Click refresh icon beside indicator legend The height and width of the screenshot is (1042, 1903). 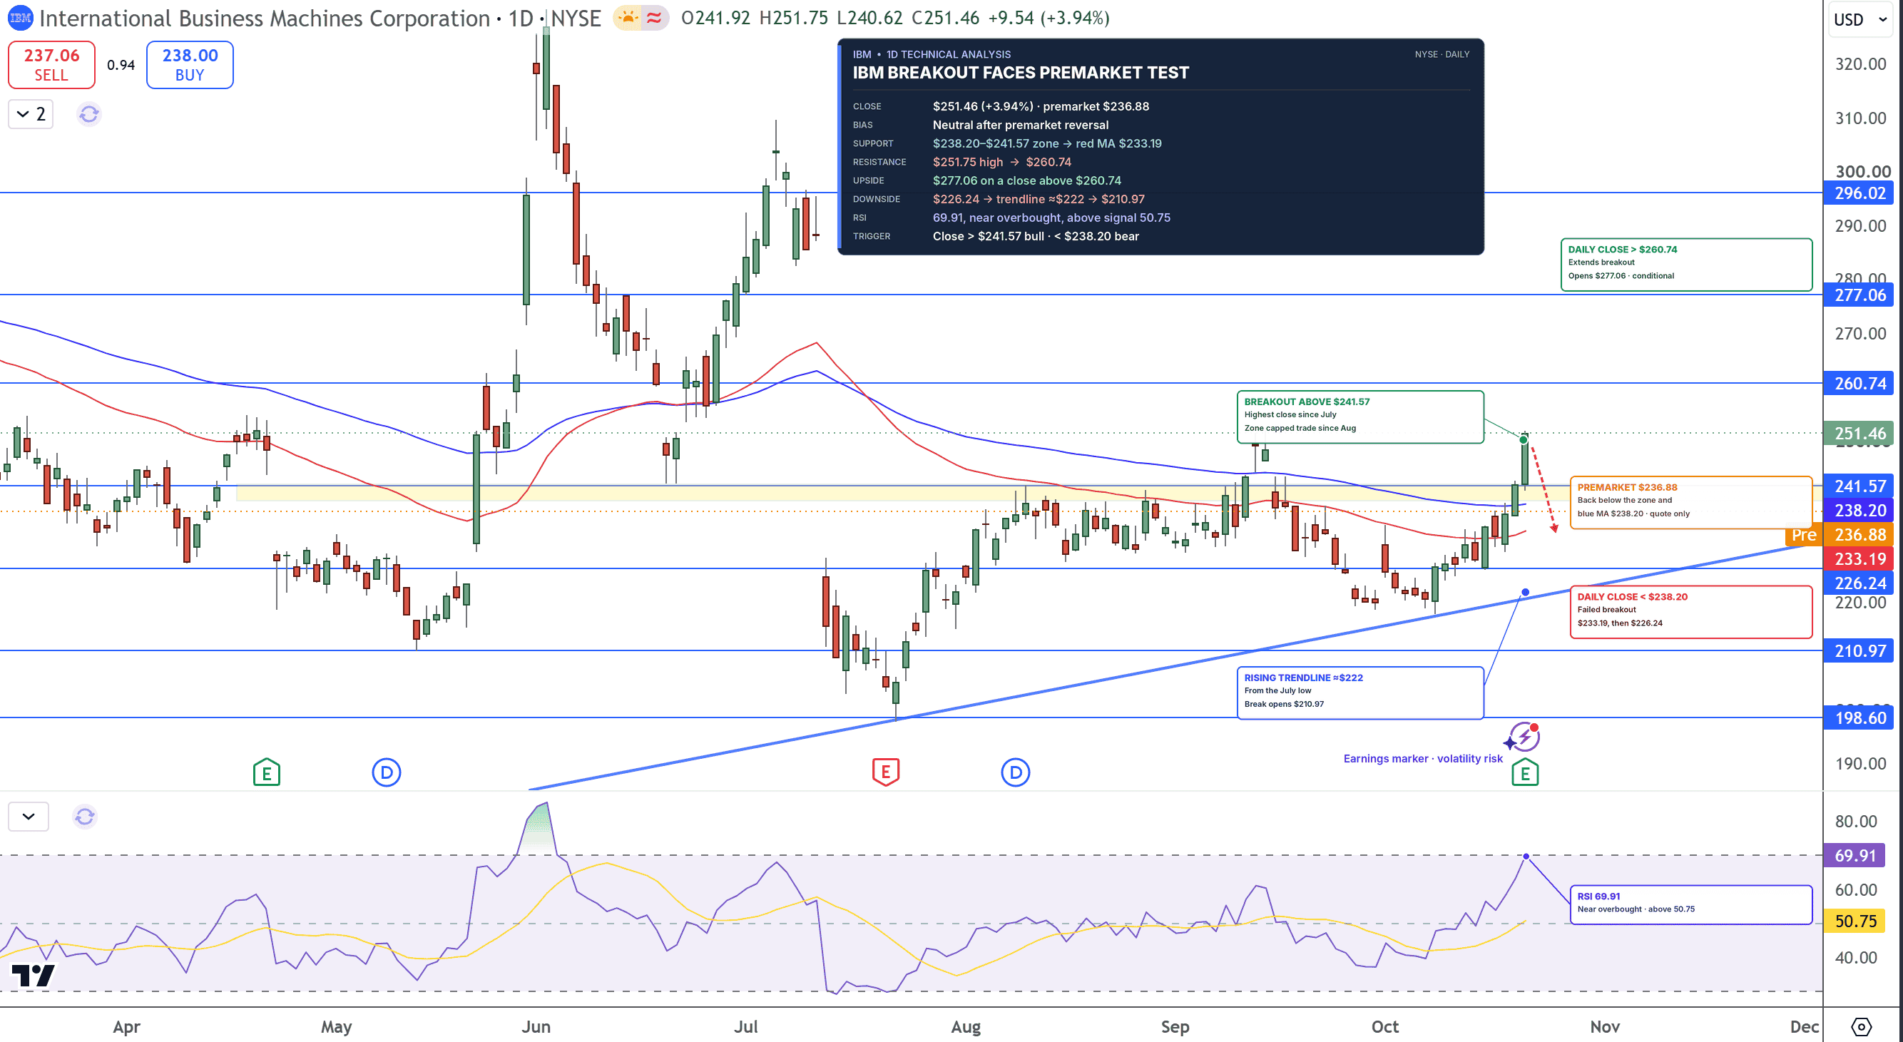click(x=88, y=114)
